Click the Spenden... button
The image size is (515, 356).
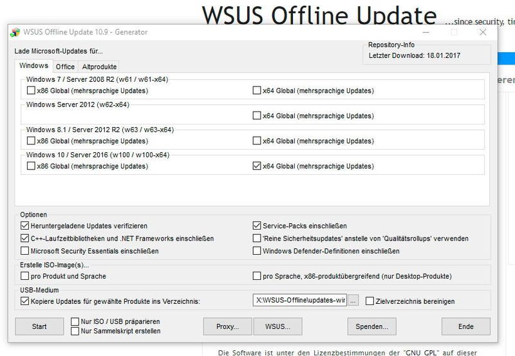pos(372,326)
